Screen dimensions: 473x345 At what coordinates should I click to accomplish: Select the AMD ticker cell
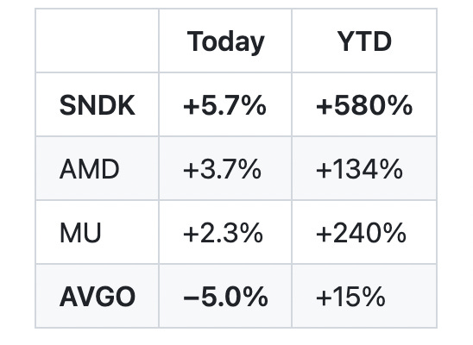point(98,168)
